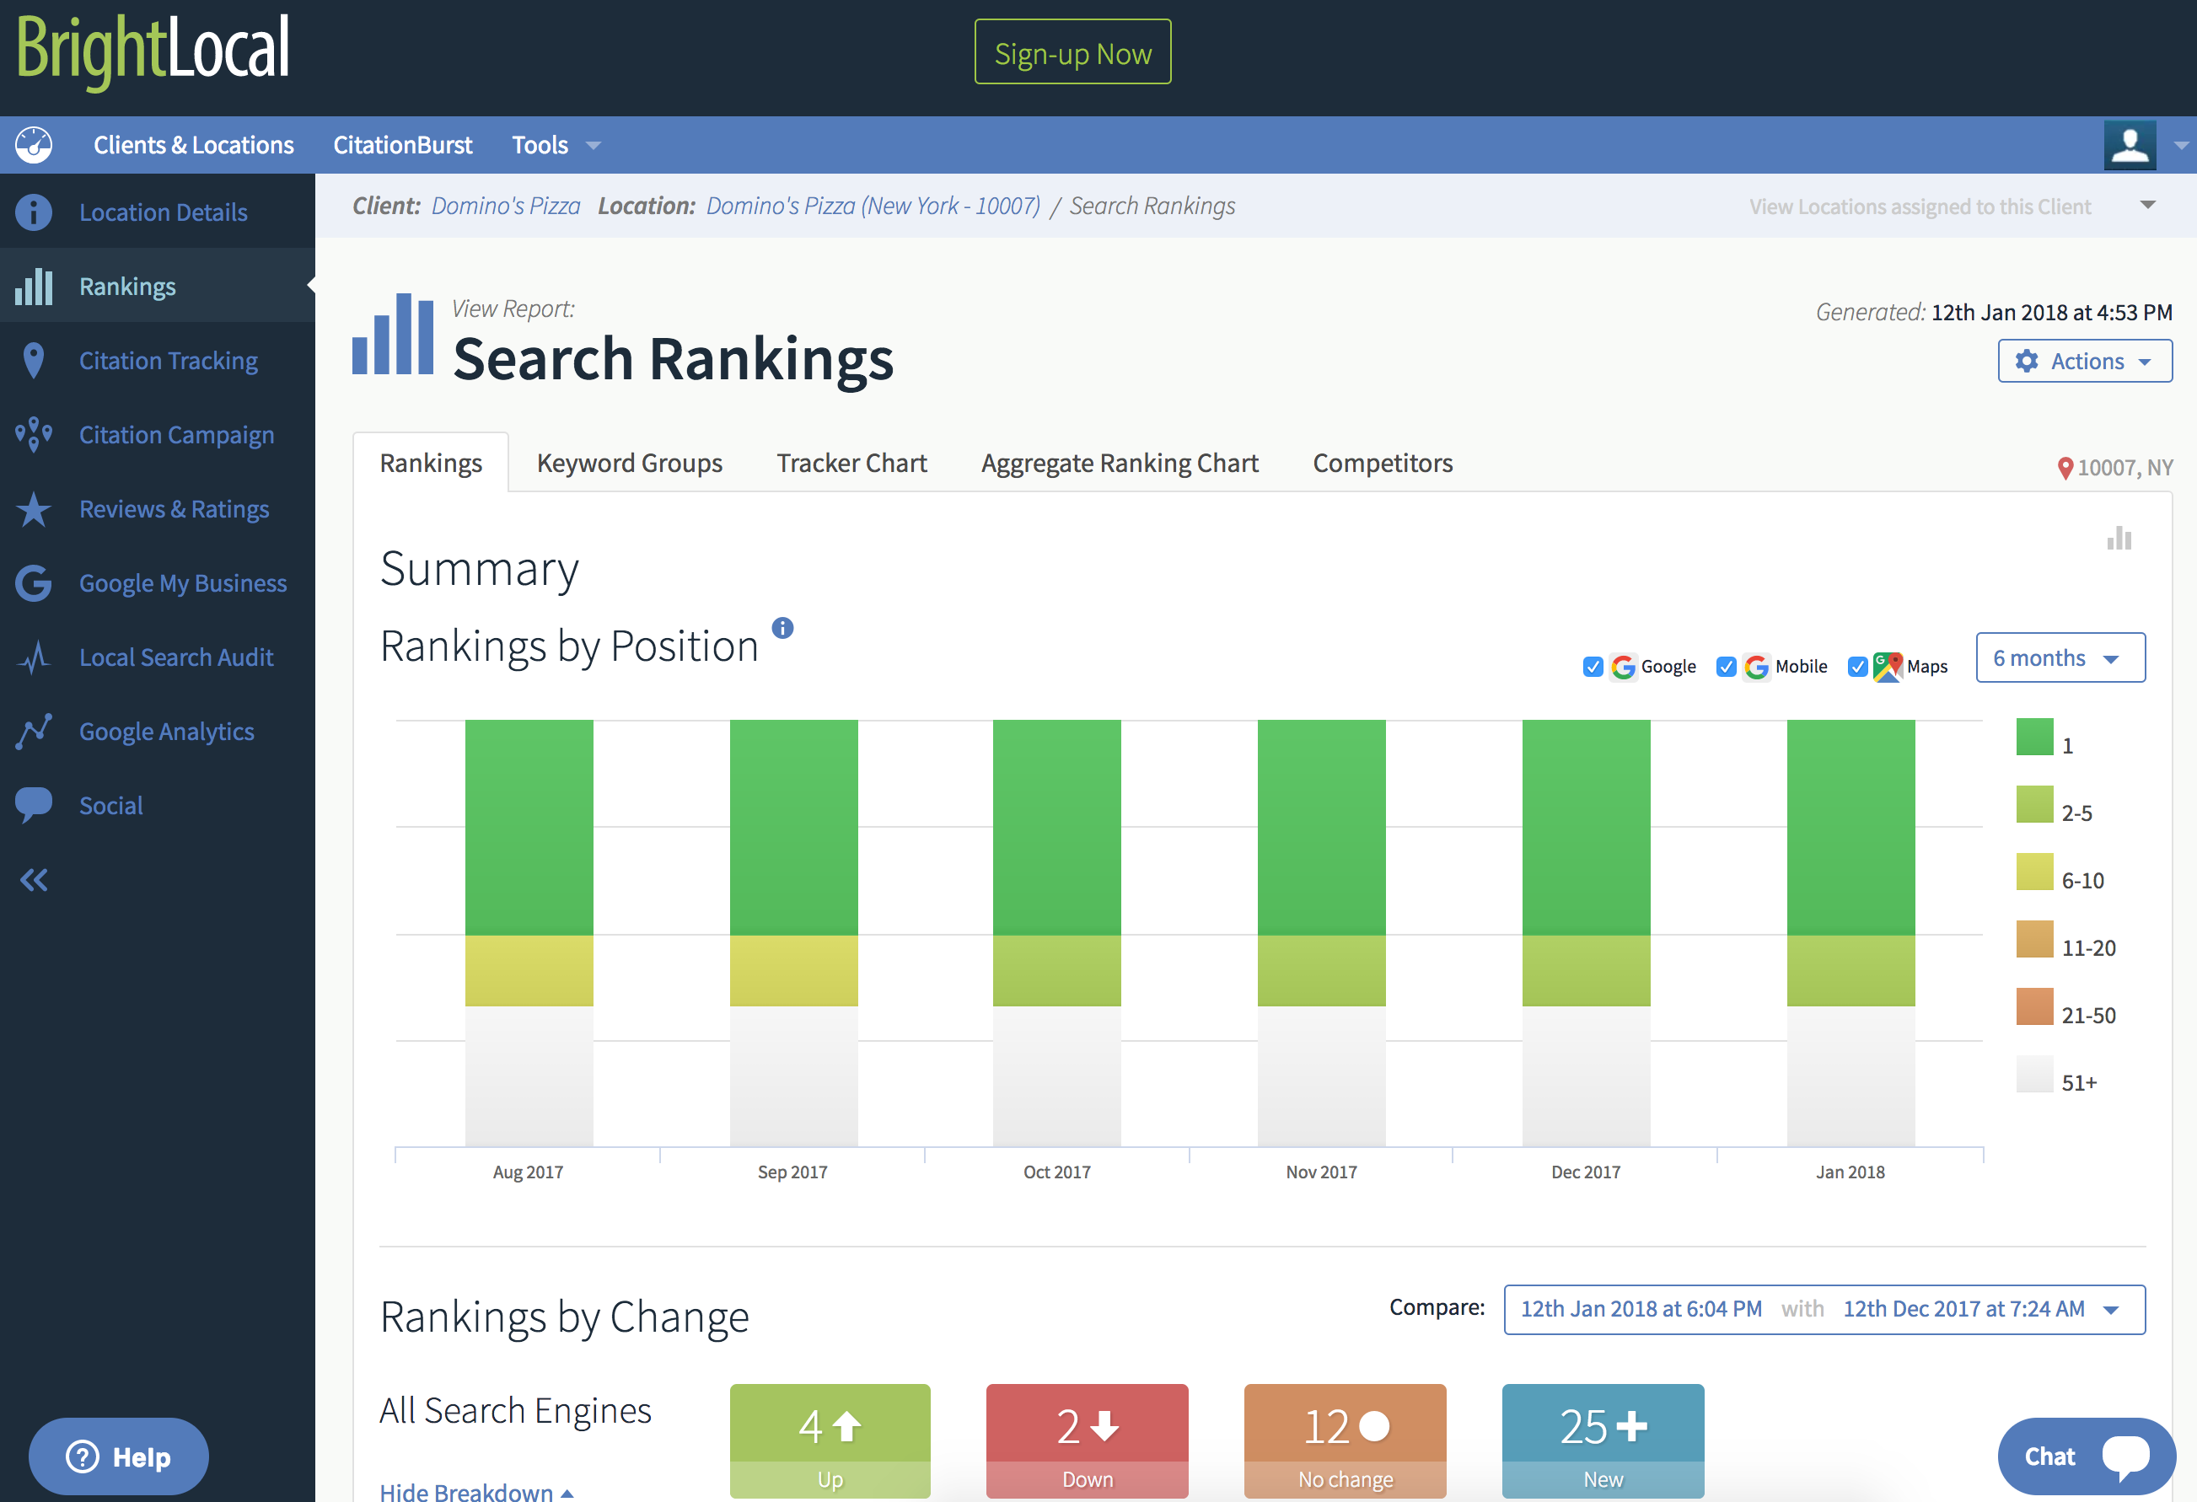Click the Google Maps logo icon
This screenshot has width=2197, height=1502.
tap(1887, 667)
